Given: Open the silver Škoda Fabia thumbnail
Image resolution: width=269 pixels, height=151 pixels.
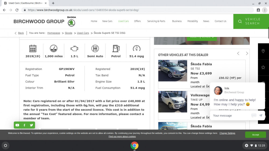Looking at the screenshot, I should (173, 71).
